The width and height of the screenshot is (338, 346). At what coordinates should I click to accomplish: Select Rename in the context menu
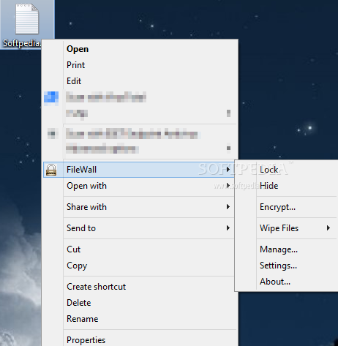(x=139, y=319)
